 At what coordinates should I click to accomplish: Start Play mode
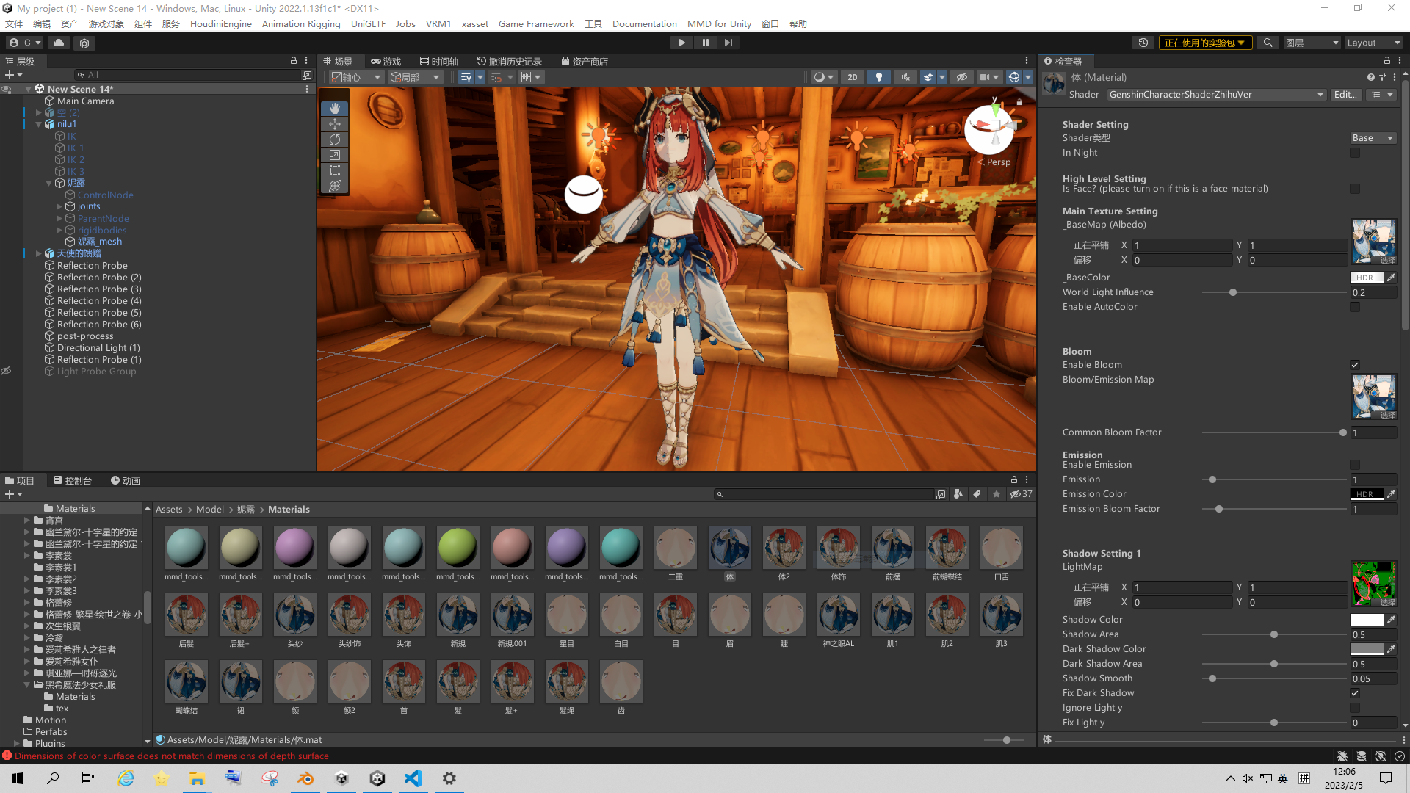(x=681, y=43)
